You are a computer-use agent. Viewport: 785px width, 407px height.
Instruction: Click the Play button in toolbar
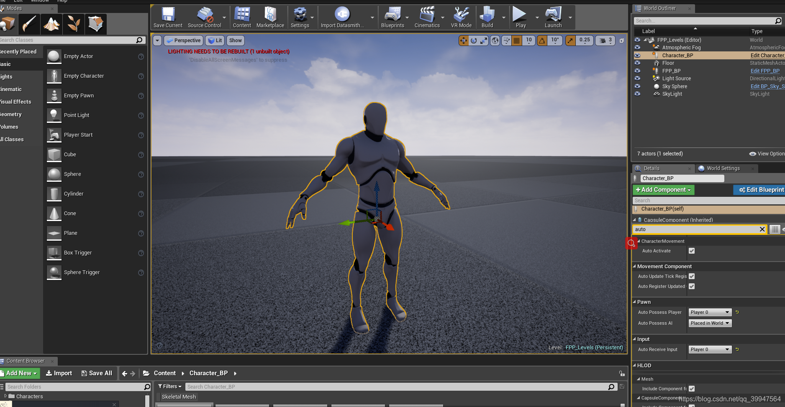[521, 18]
